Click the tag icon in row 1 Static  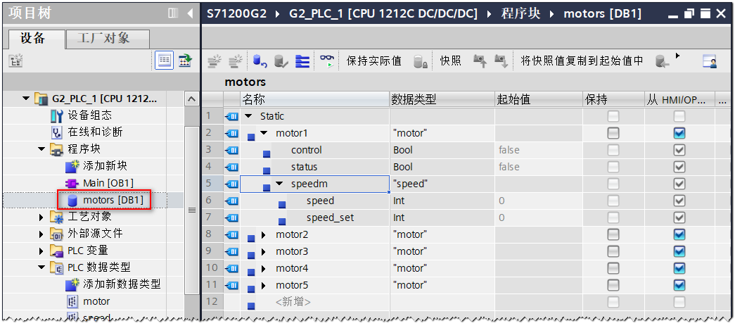[x=231, y=116]
